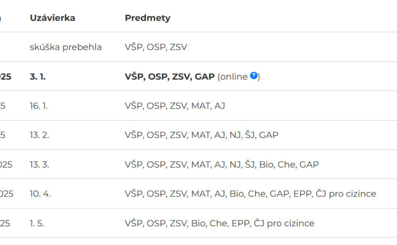Screen dimensions: 397x245
Task: Click subjects 'VŠP, OSP, ZSV, Bio, Che, EPP'
Action: 188,223
